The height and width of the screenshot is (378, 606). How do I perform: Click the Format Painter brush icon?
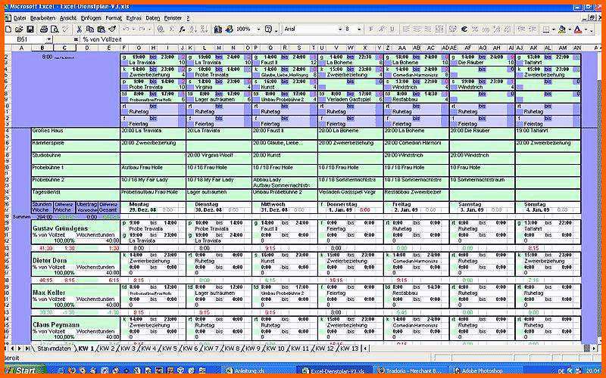(x=112, y=29)
